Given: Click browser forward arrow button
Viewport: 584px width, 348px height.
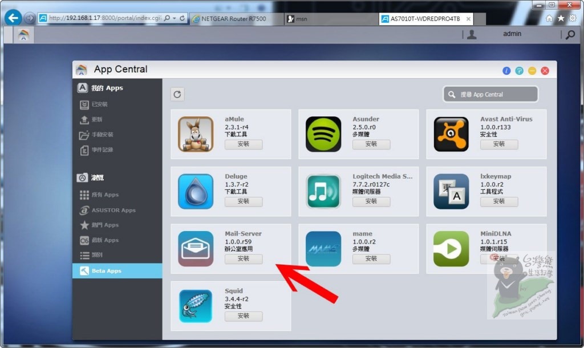Looking at the screenshot, I should tap(30, 18).
